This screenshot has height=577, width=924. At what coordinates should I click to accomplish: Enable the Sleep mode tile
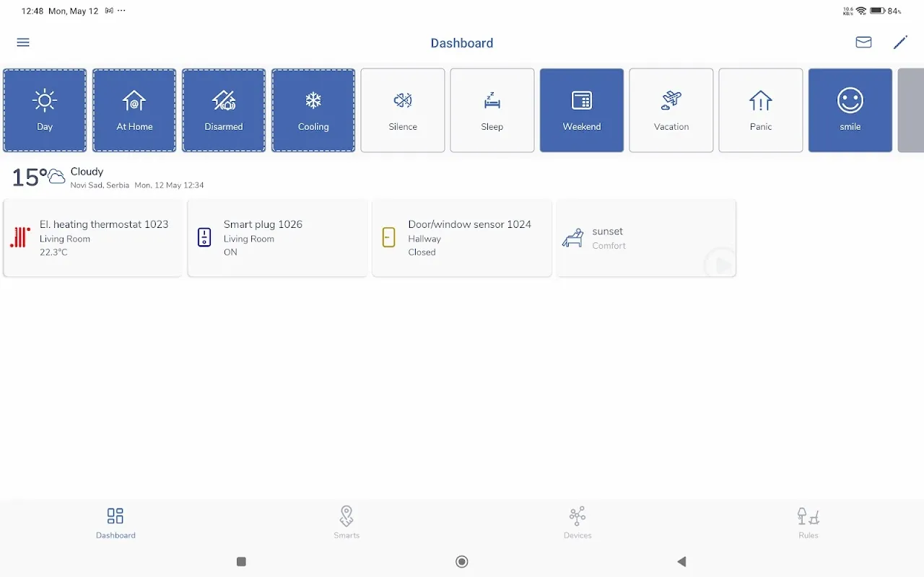pos(492,110)
